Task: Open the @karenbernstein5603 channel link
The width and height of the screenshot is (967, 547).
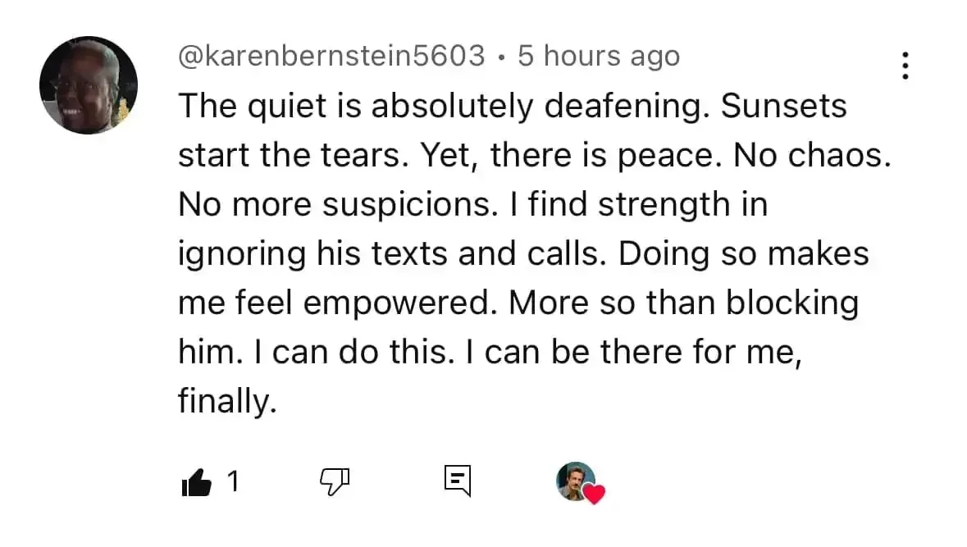Action: [x=331, y=57]
